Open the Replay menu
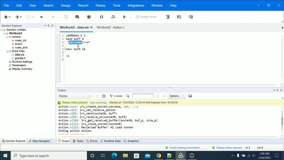 click(101, 5)
